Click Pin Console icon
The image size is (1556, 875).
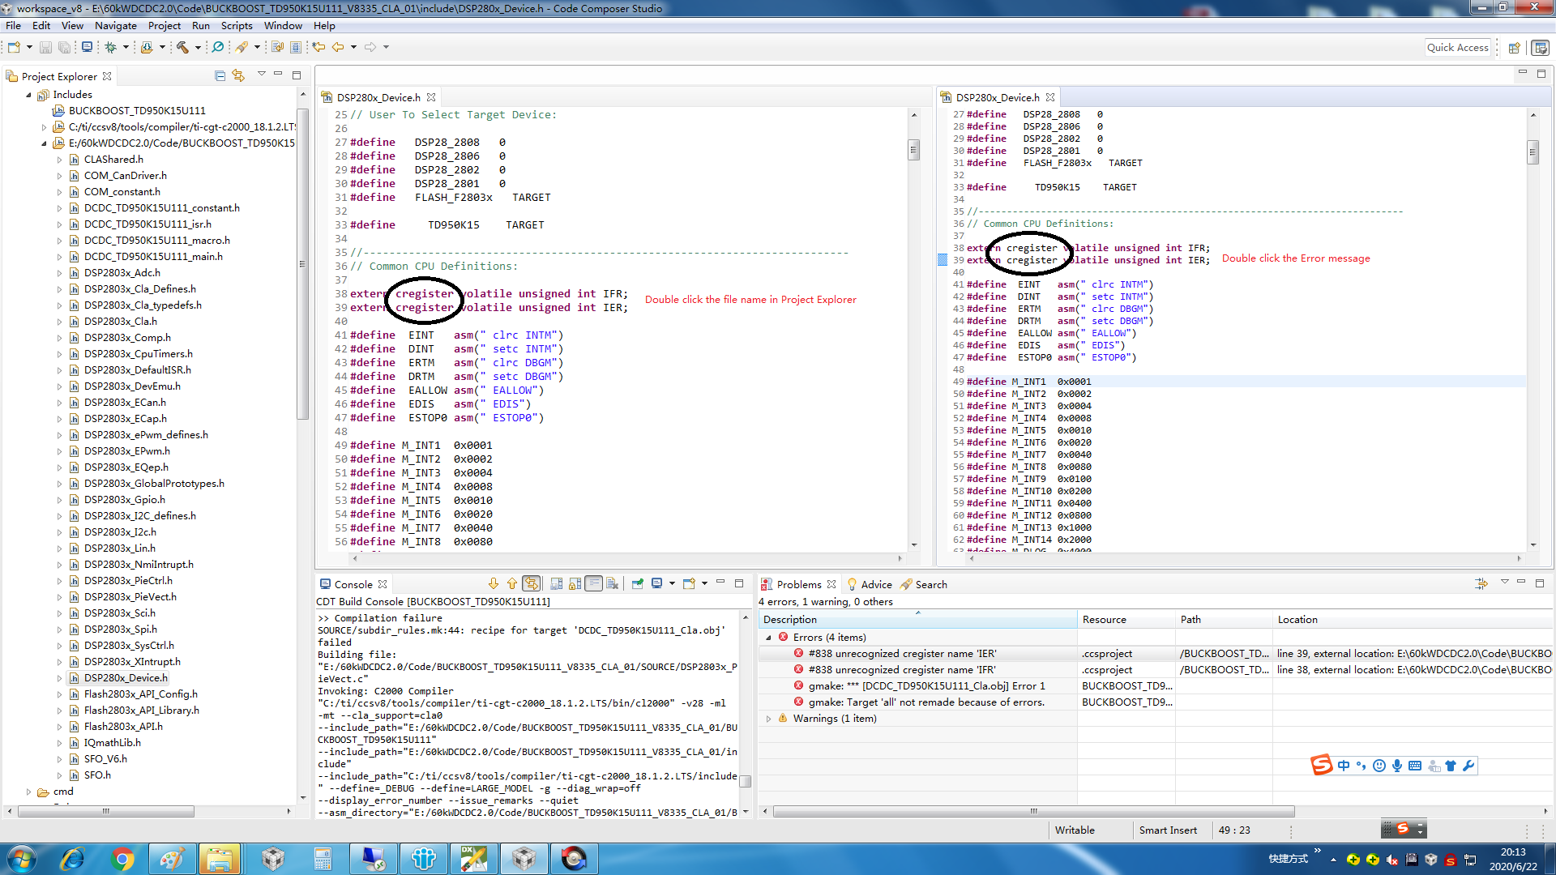[638, 583]
